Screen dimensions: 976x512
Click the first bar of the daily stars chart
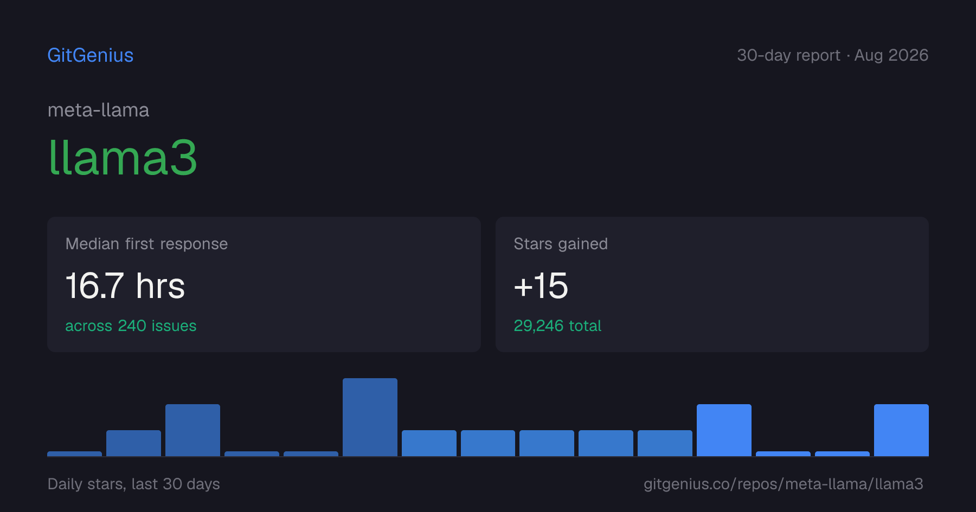(74, 454)
